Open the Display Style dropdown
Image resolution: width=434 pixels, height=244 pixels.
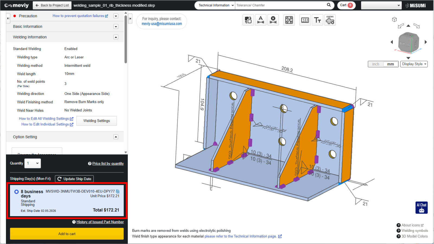click(x=414, y=64)
